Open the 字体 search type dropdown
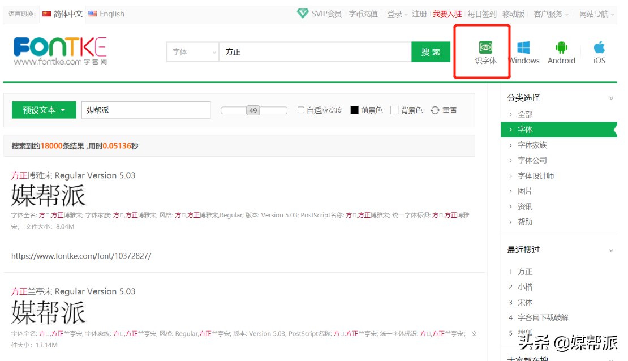Screen dimensions: 628x361 [x=193, y=51]
